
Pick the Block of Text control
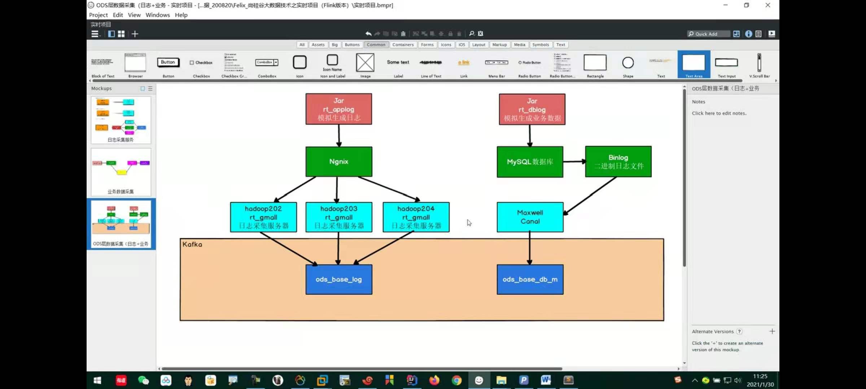click(103, 65)
